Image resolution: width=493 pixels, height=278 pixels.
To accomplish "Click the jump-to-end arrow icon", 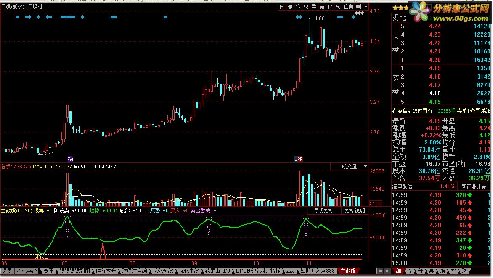I will (359, 7).
